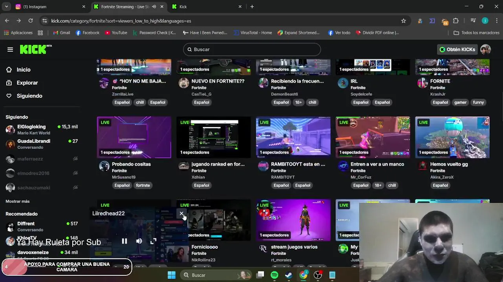Go back to the previous page
Image resolution: width=503 pixels, height=282 pixels.
click(x=7, y=21)
